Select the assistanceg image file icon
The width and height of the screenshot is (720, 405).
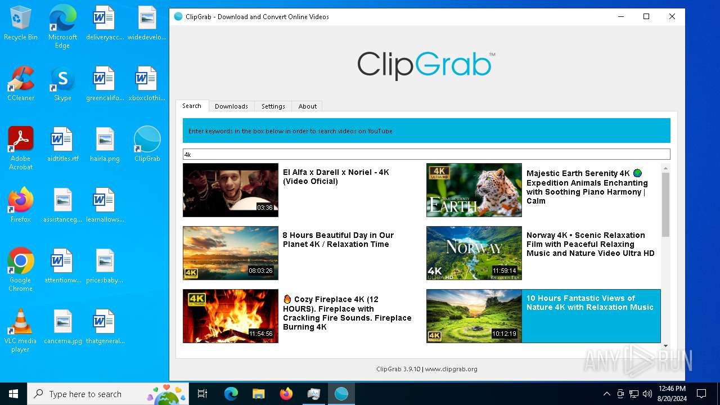click(x=62, y=205)
